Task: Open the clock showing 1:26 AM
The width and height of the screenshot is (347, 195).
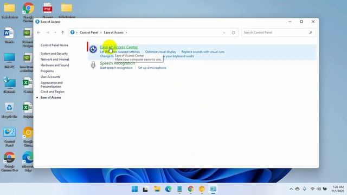Action: (x=337, y=189)
